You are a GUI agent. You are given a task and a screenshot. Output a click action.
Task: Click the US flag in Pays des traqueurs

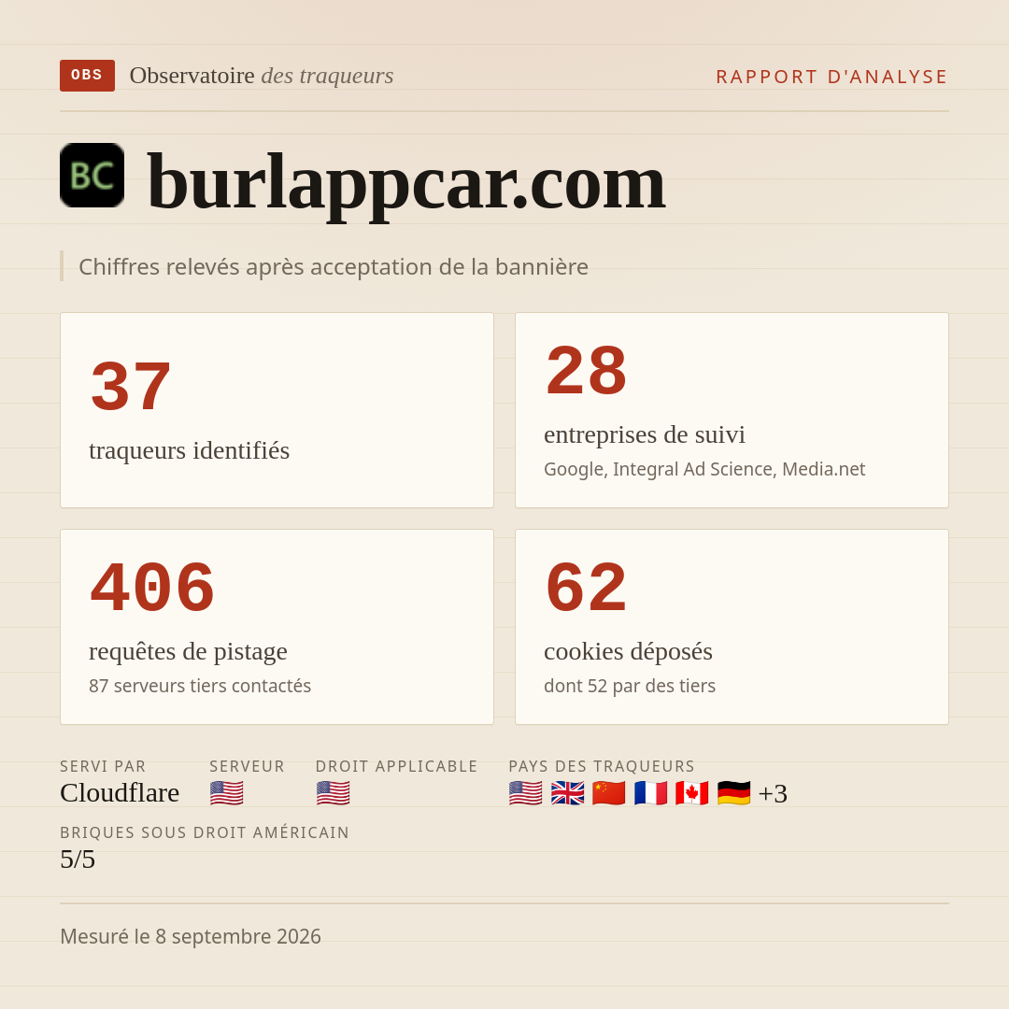[526, 793]
